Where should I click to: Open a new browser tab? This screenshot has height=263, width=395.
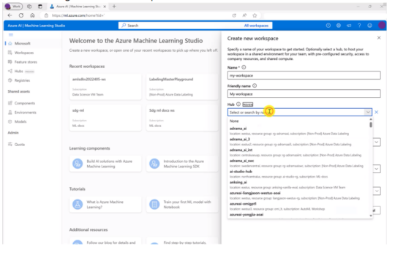coord(114,7)
